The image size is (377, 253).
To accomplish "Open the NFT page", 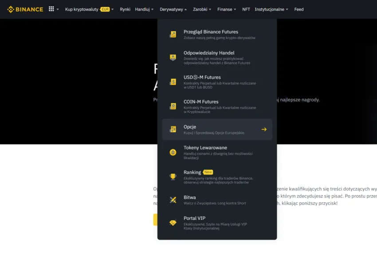I will click(246, 9).
